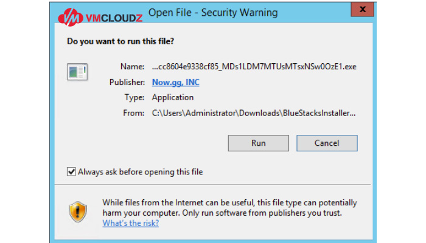Click the VMCloudz logo icon
The width and height of the screenshot is (426, 243).
70,18
